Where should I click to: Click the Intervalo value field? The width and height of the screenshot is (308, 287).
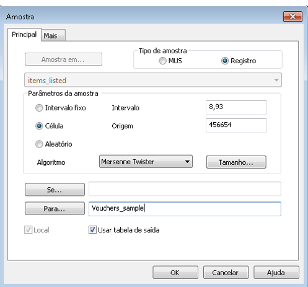pyautogui.click(x=236, y=107)
